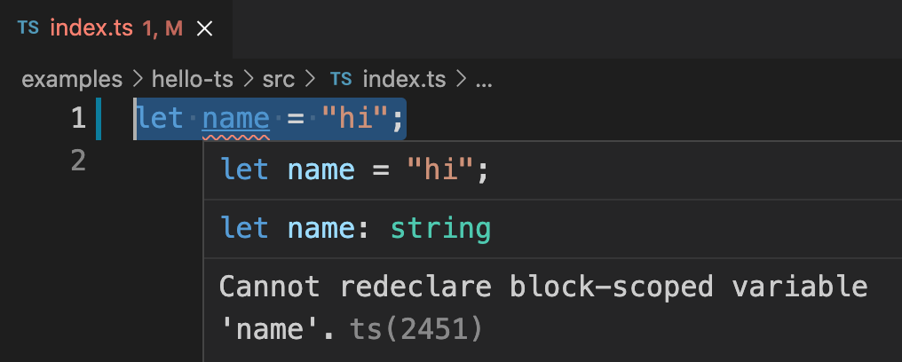Click the chevron after examples breadcrumb
The height and width of the screenshot is (362, 902).
point(137,79)
